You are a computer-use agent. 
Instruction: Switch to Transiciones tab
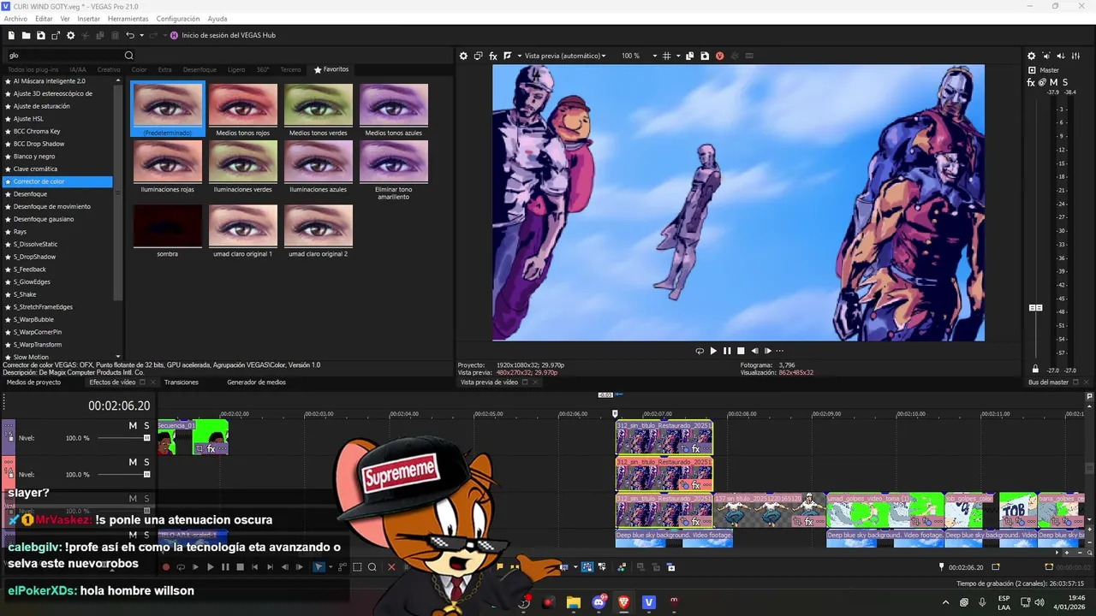click(x=182, y=382)
